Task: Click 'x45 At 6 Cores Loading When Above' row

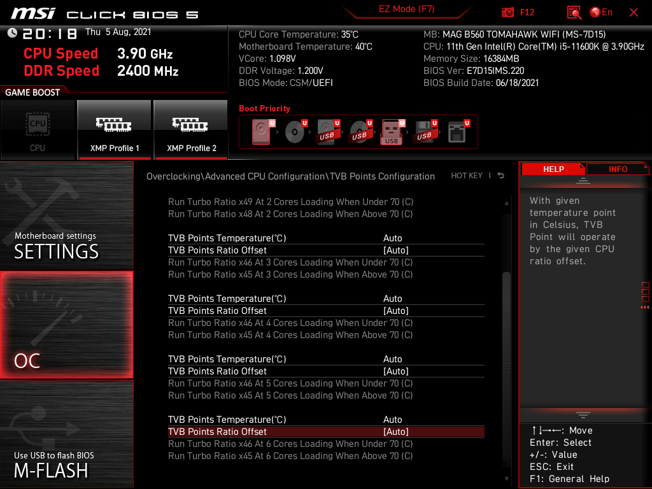Action: (x=290, y=456)
